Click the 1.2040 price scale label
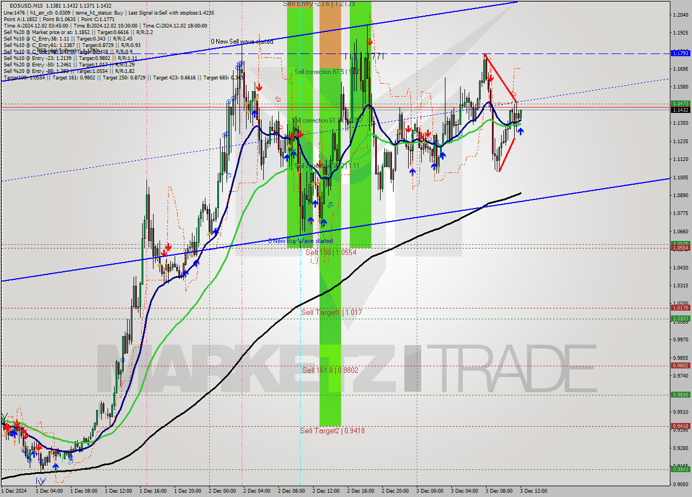 [680, 15]
